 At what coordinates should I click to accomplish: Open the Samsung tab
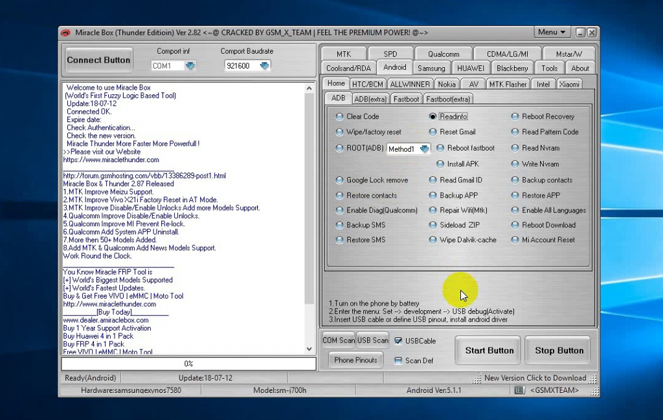click(x=431, y=68)
